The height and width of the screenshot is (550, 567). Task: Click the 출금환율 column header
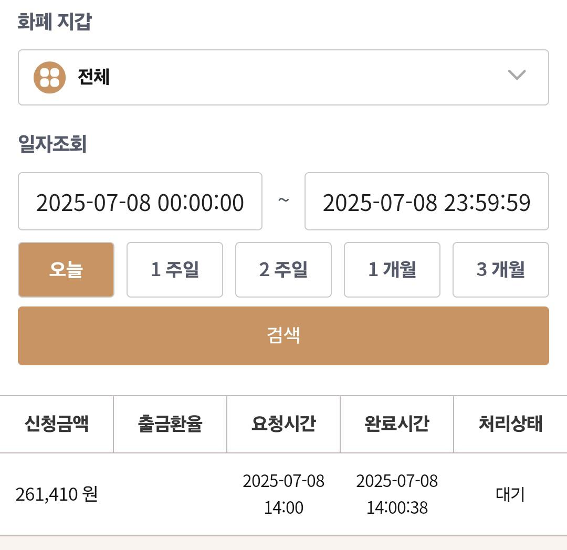pos(170,424)
